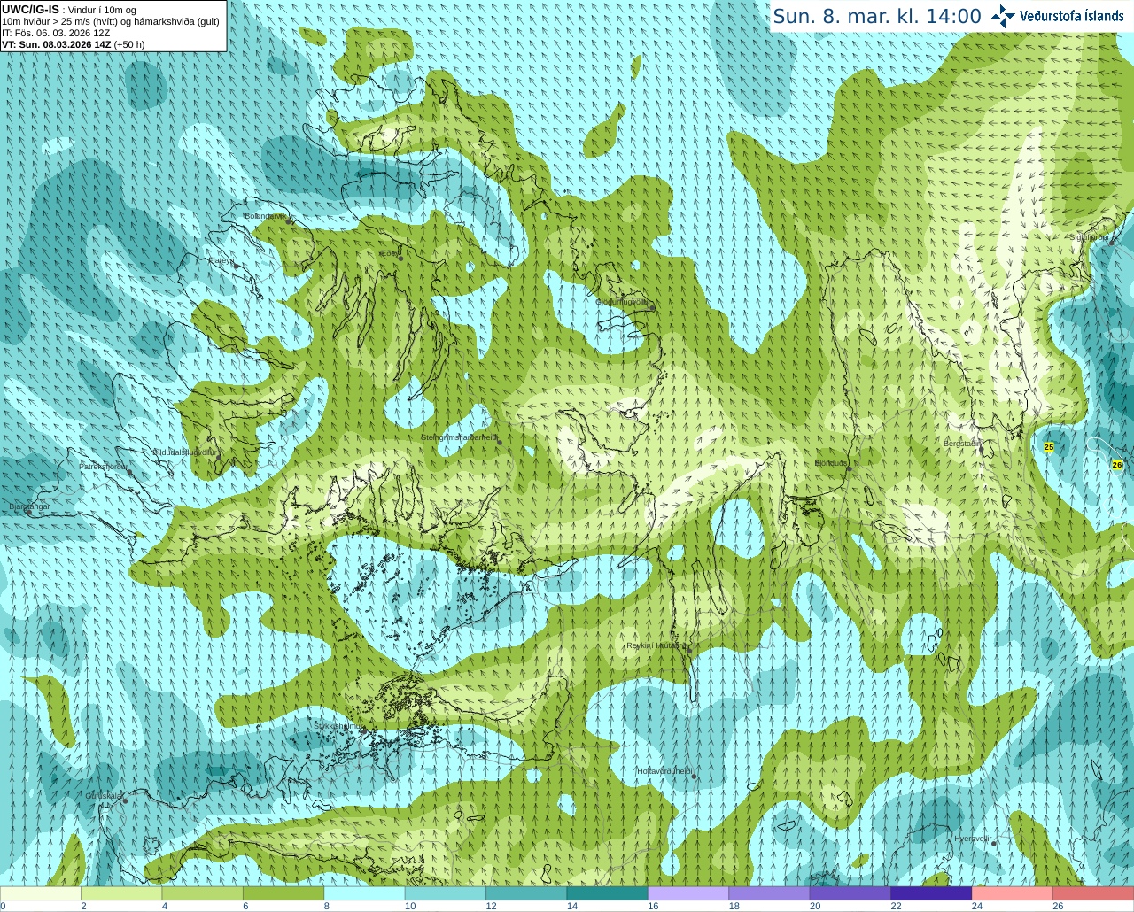Pick the lavender 16–18 m/s legend swatch
1134x912 pixels.
(x=688, y=893)
